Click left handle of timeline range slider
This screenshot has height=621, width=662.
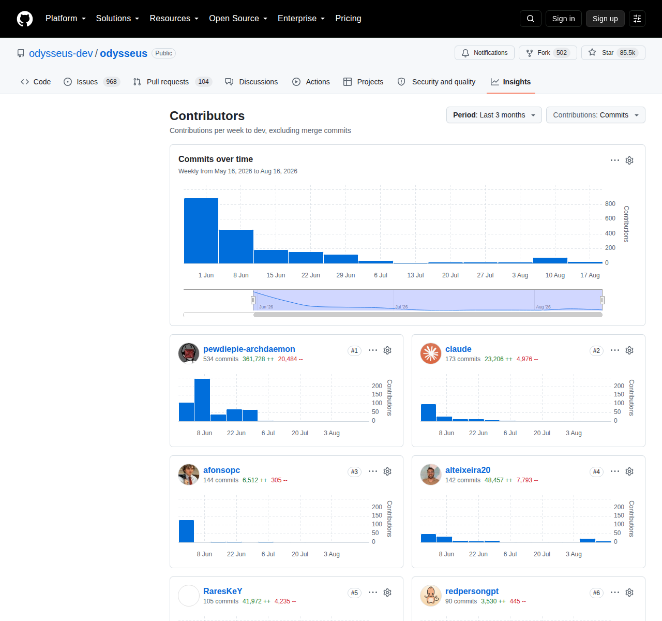tap(253, 300)
